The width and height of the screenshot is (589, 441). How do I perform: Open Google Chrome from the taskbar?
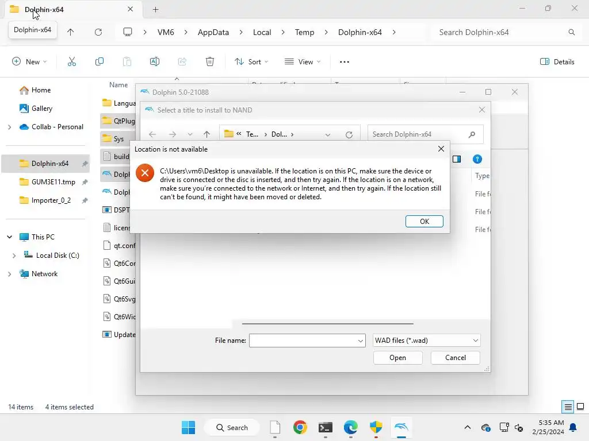click(x=300, y=427)
